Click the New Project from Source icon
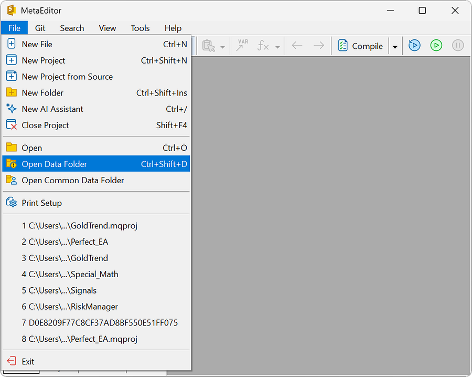Screen dimensions: 472x377 click(12, 76)
